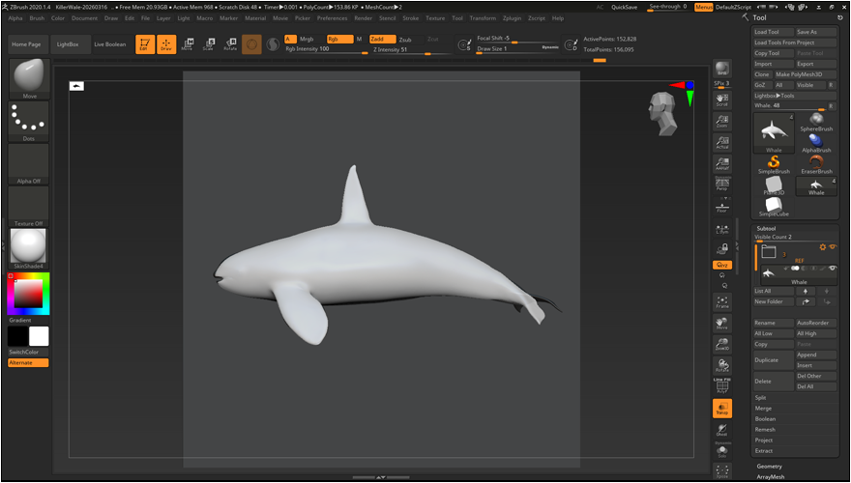Click the Scroll canvas navigation icon
Viewport: 851px width, 483px height.
(721, 98)
